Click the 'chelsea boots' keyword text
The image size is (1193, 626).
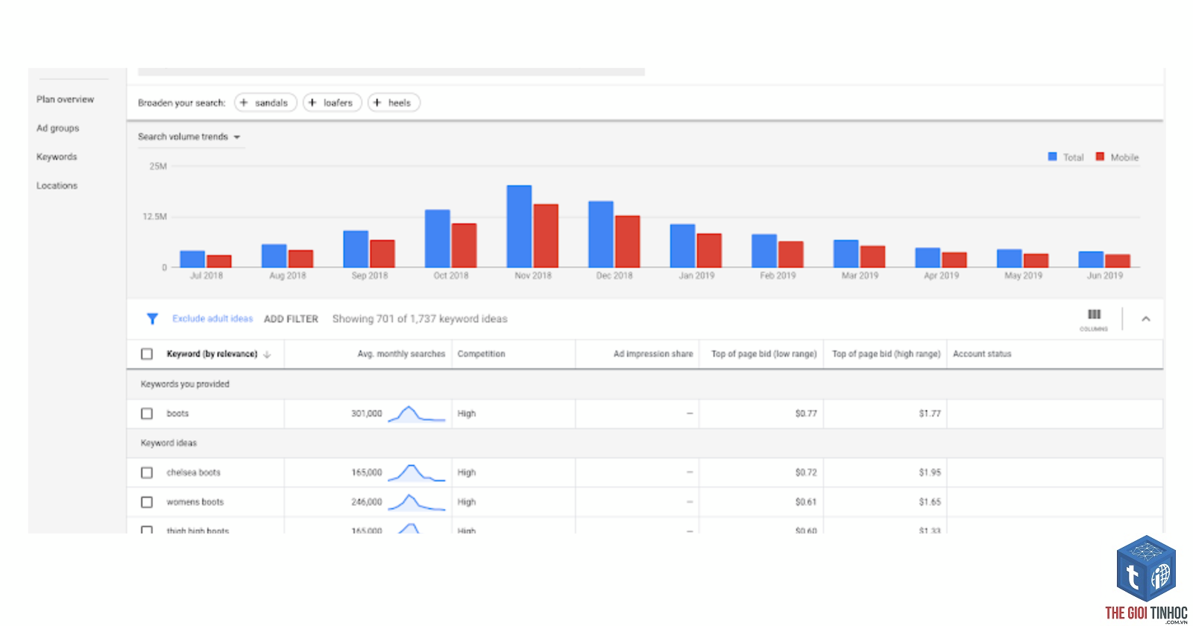pyautogui.click(x=193, y=472)
